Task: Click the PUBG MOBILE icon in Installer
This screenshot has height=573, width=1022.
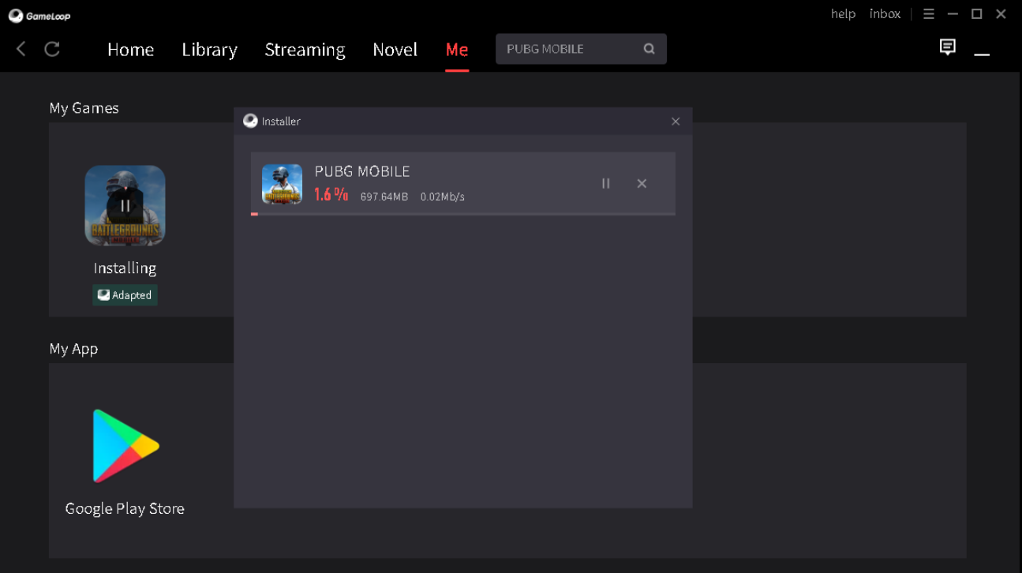Action: [x=282, y=184]
